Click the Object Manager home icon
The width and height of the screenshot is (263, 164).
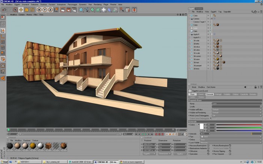point(255,12)
